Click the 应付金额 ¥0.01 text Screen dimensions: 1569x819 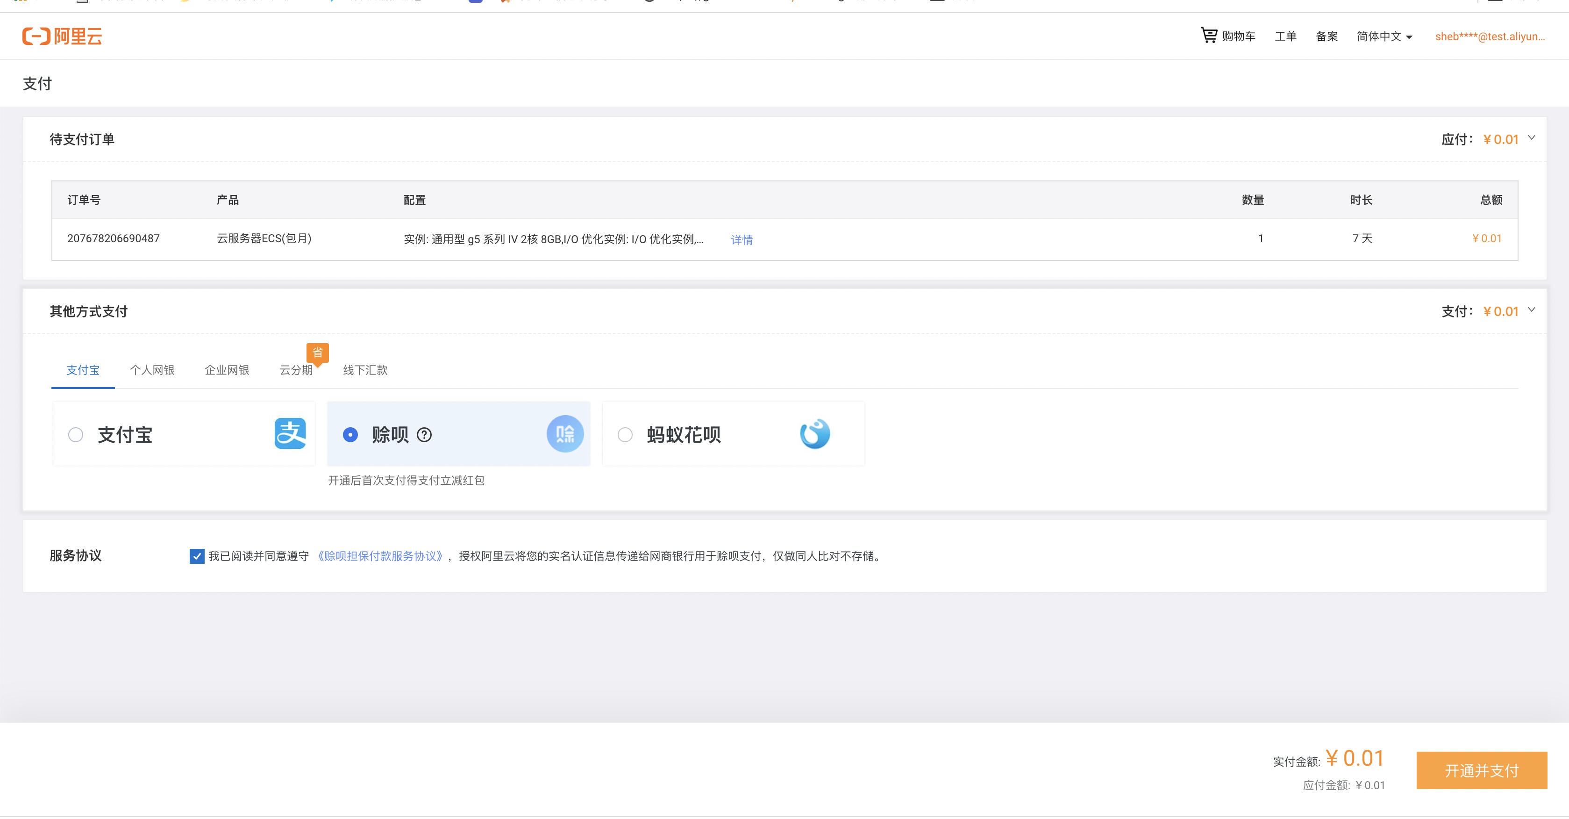pos(1344,785)
